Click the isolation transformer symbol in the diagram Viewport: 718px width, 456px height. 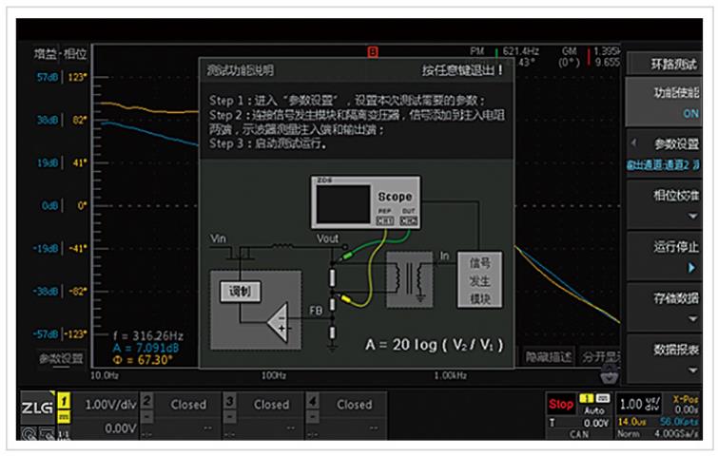pyautogui.click(x=410, y=278)
